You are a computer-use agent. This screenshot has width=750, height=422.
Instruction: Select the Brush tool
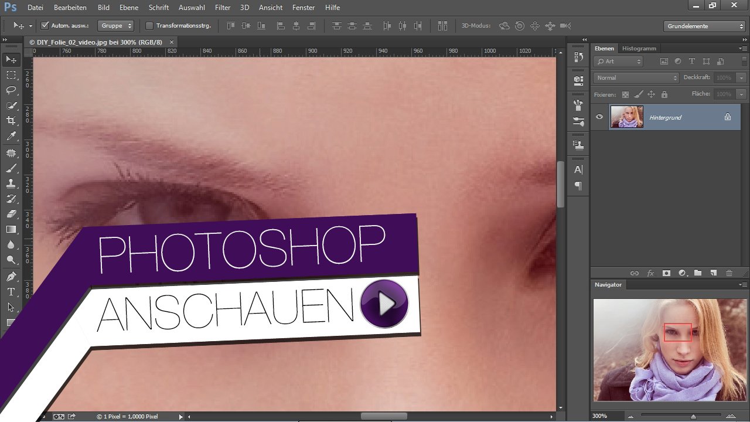[x=11, y=168]
